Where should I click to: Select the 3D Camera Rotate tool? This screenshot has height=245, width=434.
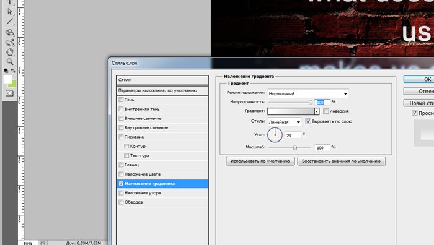(x=10, y=43)
